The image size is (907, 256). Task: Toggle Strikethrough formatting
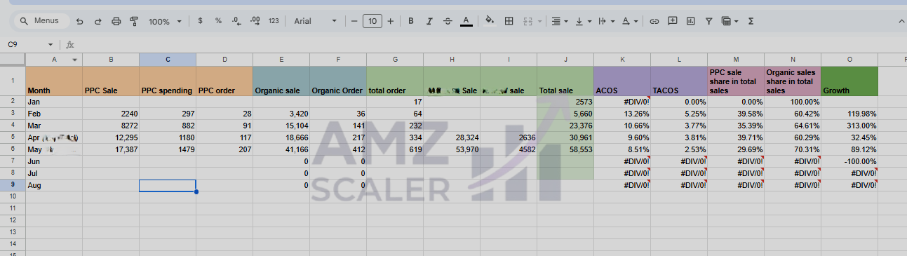(x=448, y=21)
